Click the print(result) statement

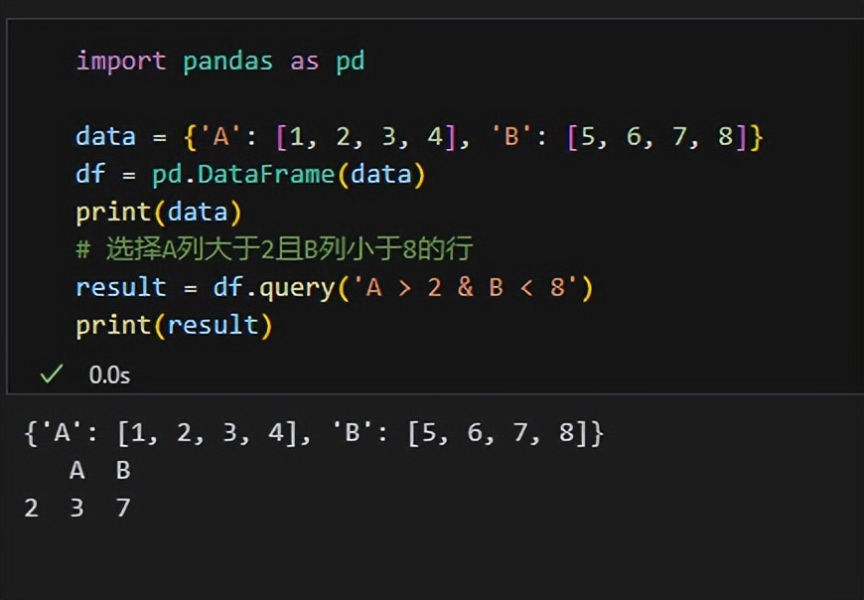[x=171, y=324]
